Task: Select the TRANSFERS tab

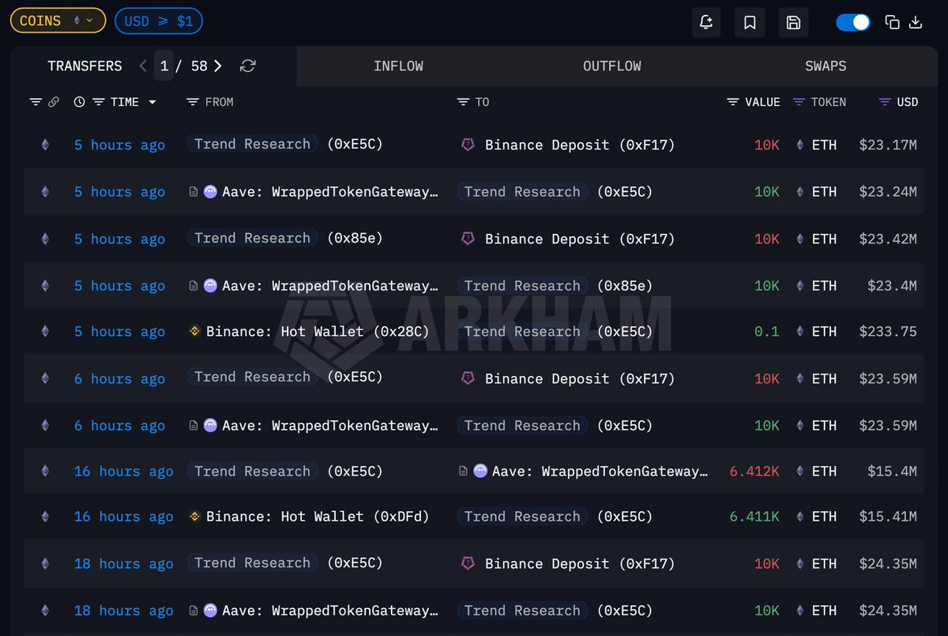Action: (85, 66)
